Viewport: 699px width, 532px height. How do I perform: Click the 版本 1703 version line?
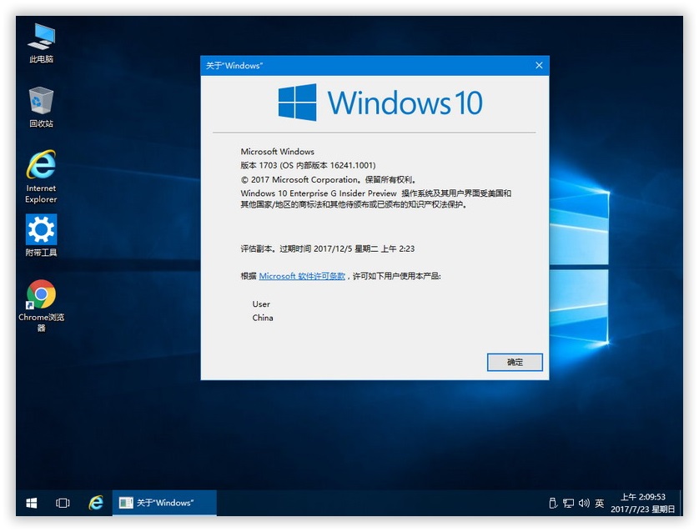pos(308,165)
